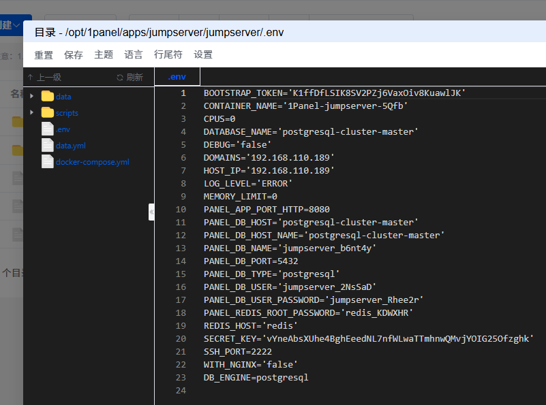Open the 主题 (theme) menu
Image resolution: width=546 pixels, height=405 pixels.
[104, 55]
